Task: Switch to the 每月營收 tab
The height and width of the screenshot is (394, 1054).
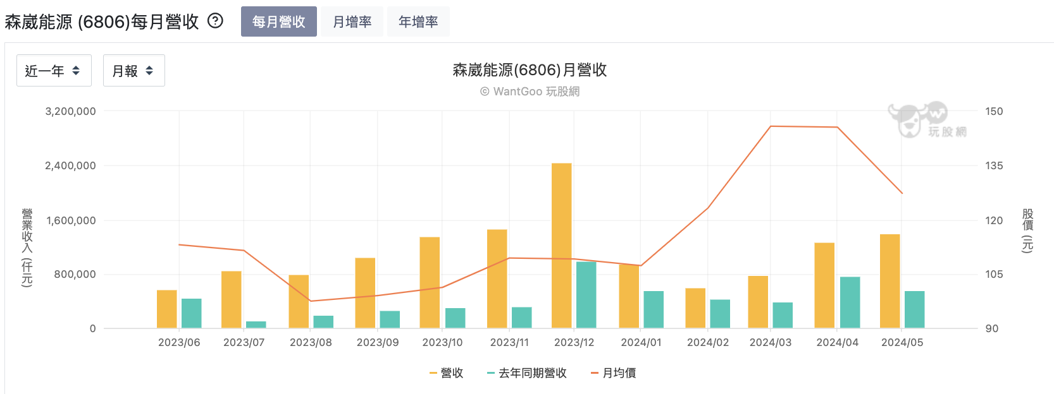Action: (x=279, y=21)
